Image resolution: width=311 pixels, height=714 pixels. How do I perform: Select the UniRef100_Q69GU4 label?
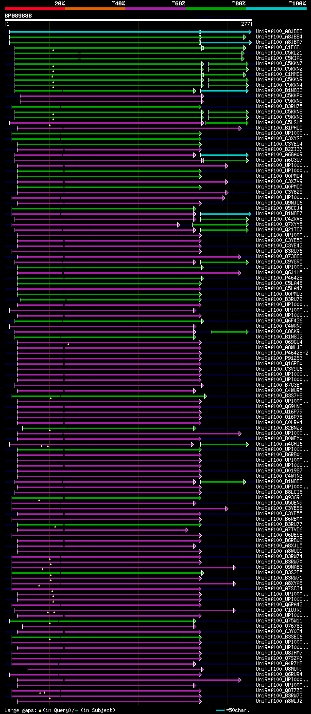[x=279, y=342]
